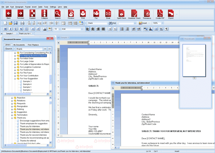Click the Insert button
The width and height of the screenshot is (215, 153).
click(x=143, y=23)
